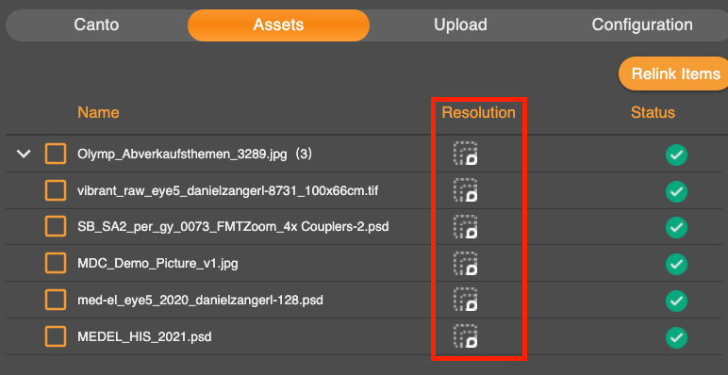Viewport: 728px width, 375px height.
Task: Click status checkmark for Olymp_Abverkaufsthemen_3289.jpg
Action: pyautogui.click(x=676, y=155)
